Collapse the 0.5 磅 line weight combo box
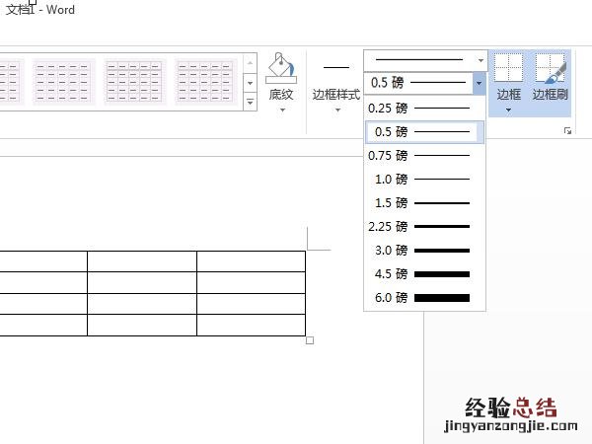Image resolution: width=592 pixels, height=444 pixels. (479, 83)
